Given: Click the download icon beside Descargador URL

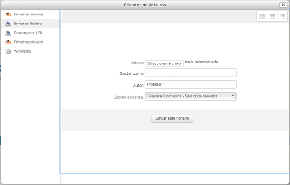Looking at the screenshot, I should click(x=8, y=33).
